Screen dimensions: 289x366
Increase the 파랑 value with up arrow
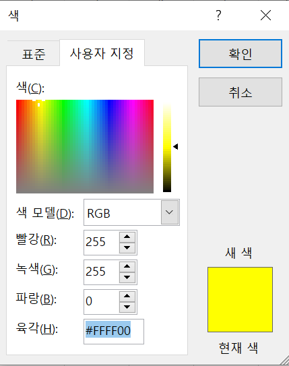point(127,296)
